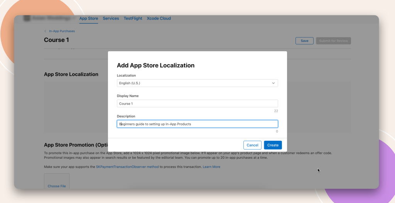
Task: Click the Submit for Review button
Action: 333,41
